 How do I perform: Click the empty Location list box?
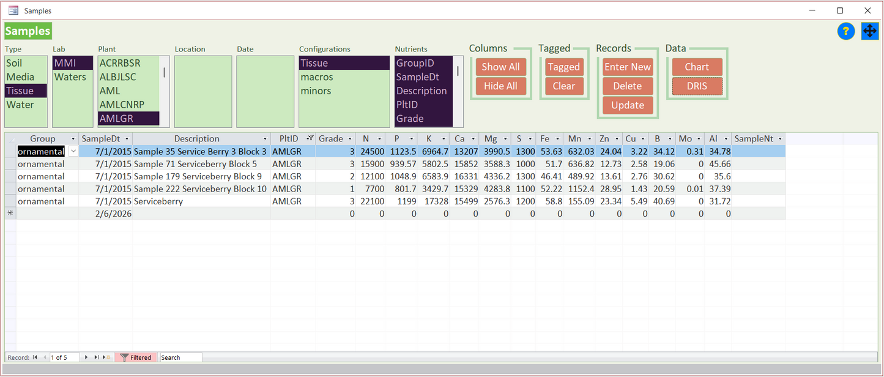(x=203, y=91)
